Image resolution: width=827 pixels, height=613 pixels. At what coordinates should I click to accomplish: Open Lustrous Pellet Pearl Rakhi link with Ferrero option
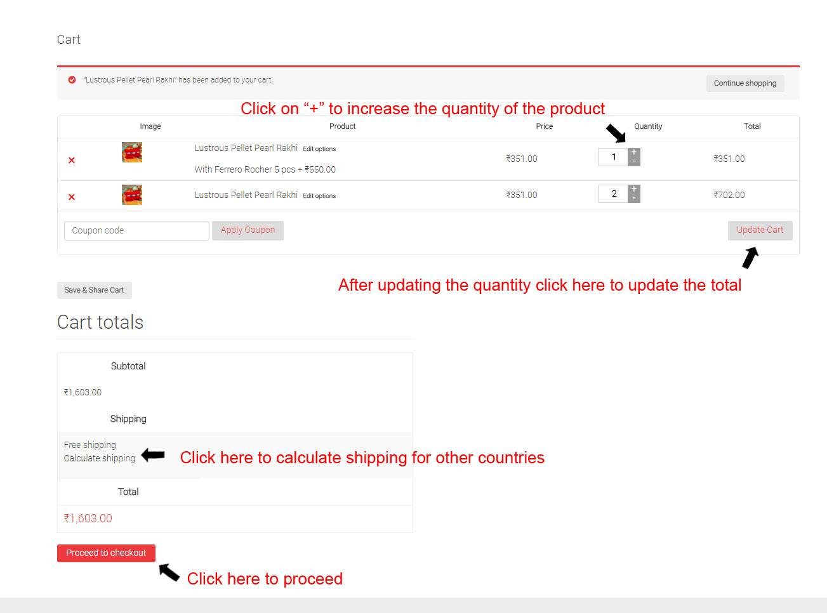click(x=246, y=148)
